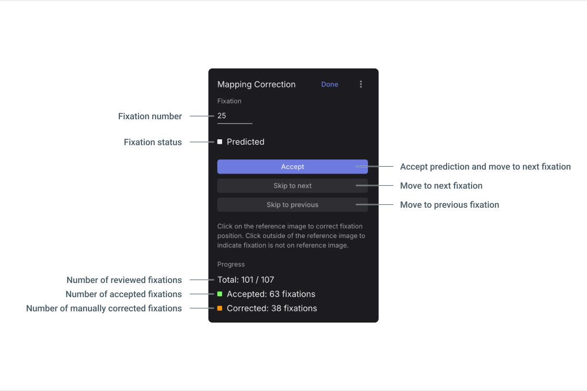Click the 'Fixation number' annotation label
Screen dimensions: 587x391
[150, 116]
